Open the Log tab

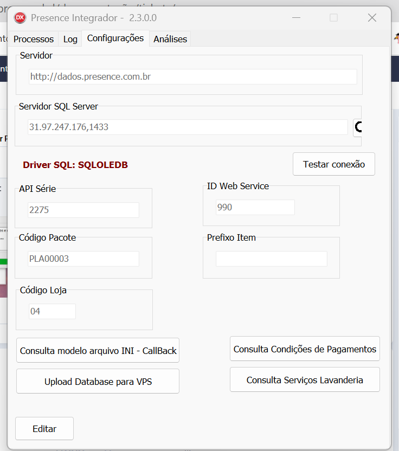click(70, 39)
